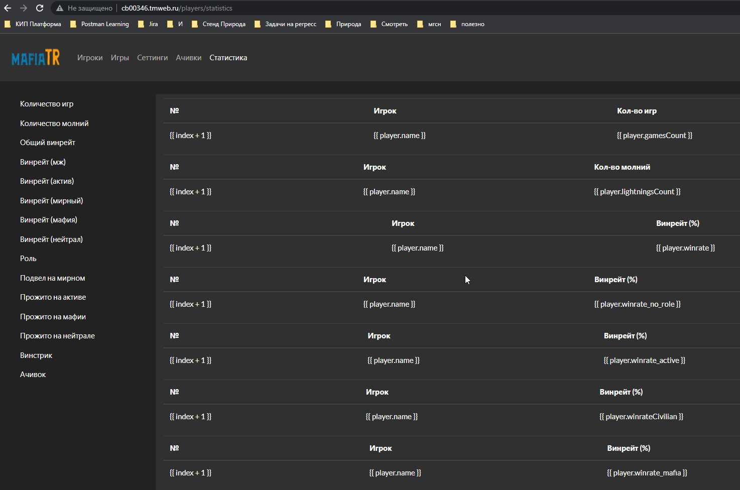
Task: Open the Postman Learning bookmark
Action: pos(99,24)
